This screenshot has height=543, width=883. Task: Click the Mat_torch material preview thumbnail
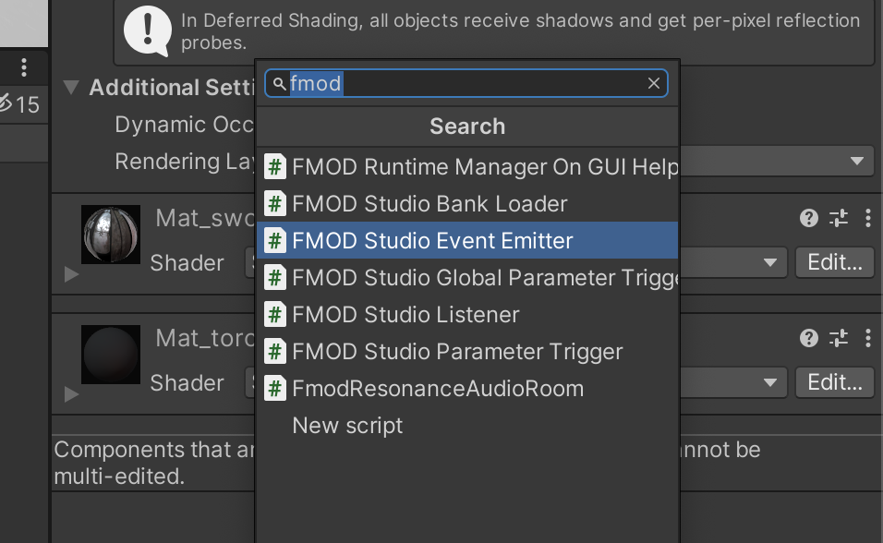click(x=111, y=355)
